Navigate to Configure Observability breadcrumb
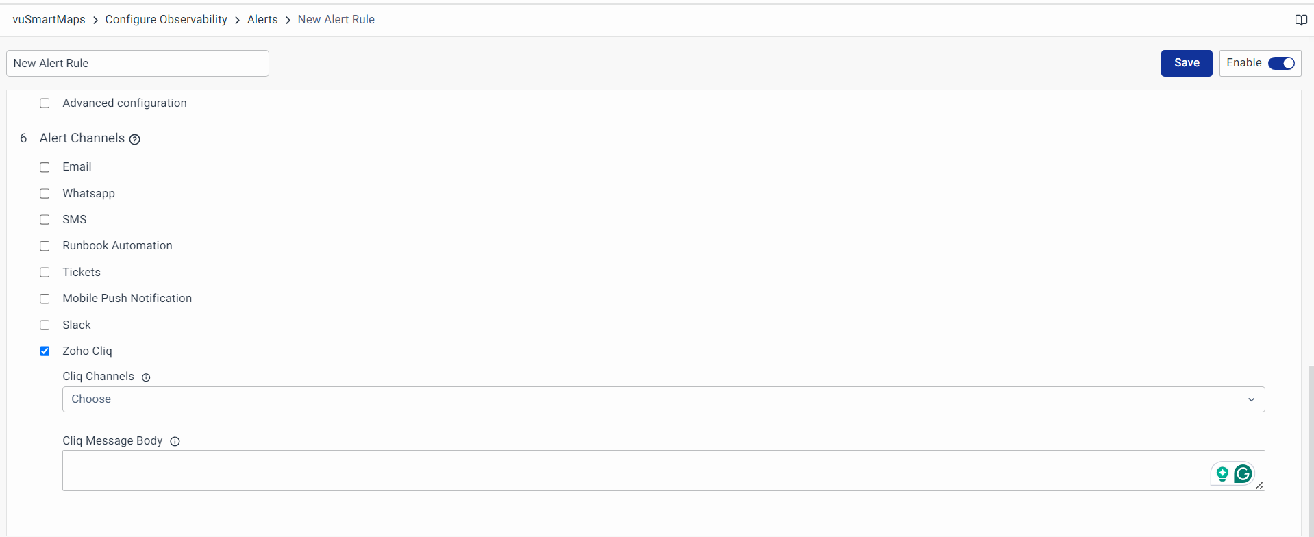 (166, 20)
